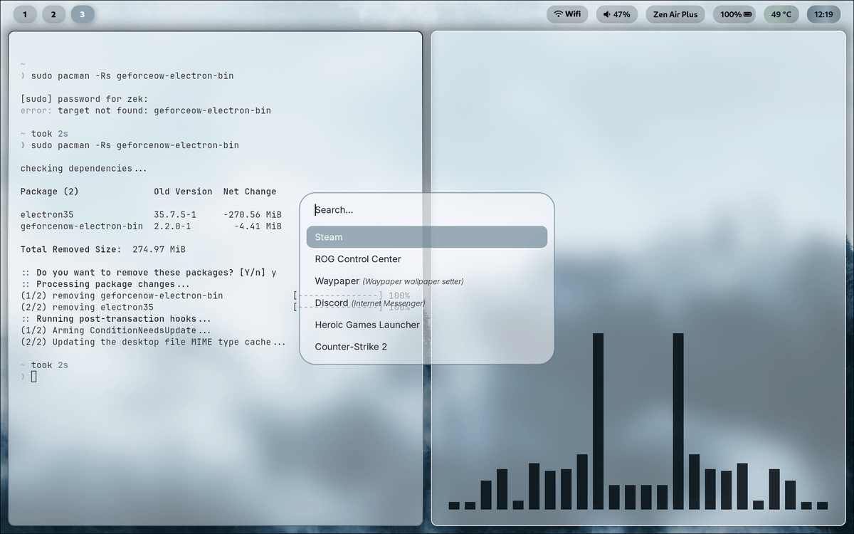
Task: Click the 'Package (2)' table header
Action: (x=50, y=192)
